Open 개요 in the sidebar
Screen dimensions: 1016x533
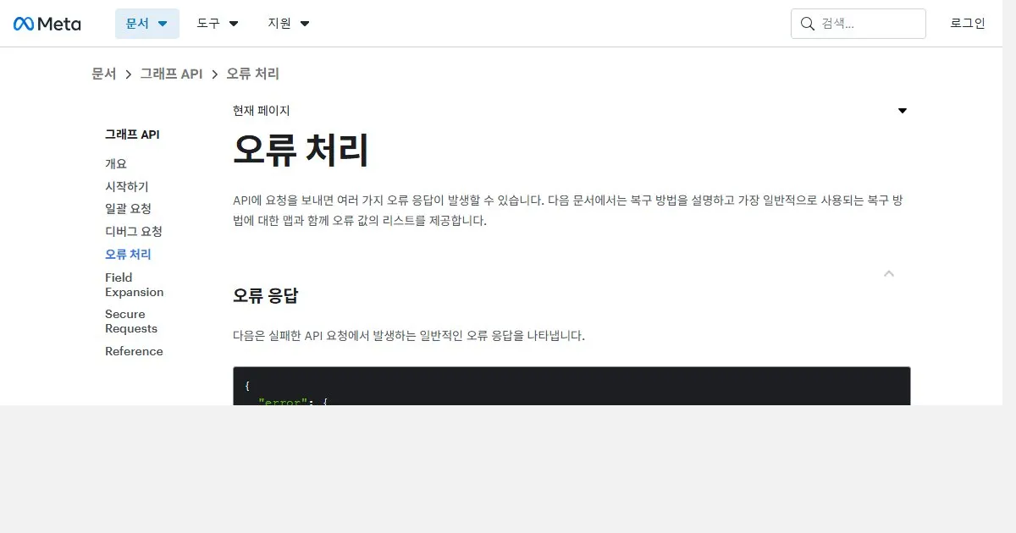116,163
